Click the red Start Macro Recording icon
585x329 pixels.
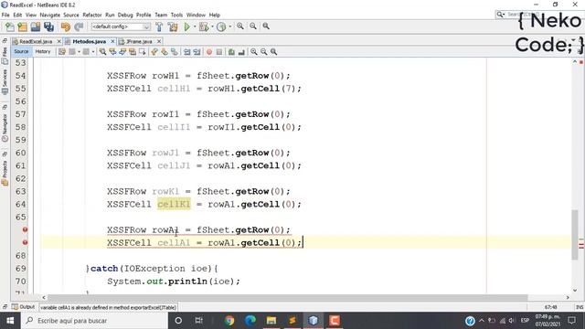click(209, 52)
